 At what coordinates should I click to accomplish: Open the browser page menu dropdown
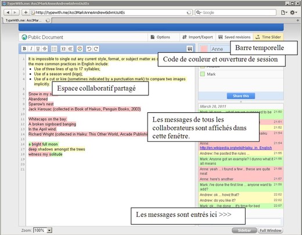[x=284, y=12]
